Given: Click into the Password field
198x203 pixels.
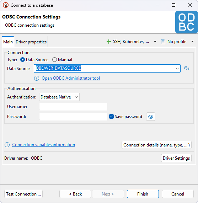Looking at the screenshot, I should point(73,117).
